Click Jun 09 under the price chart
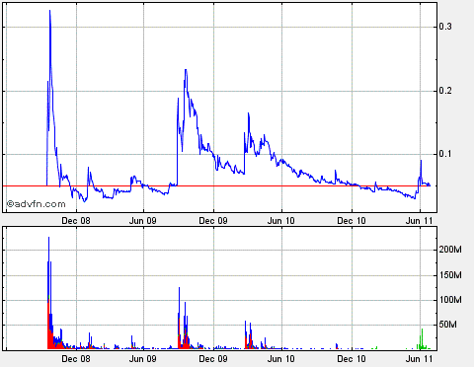 [142, 221]
